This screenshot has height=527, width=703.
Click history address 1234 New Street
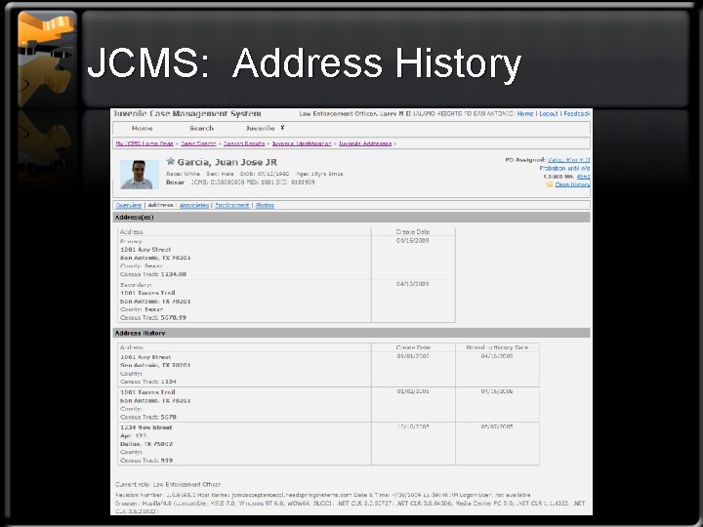pyautogui.click(x=146, y=427)
